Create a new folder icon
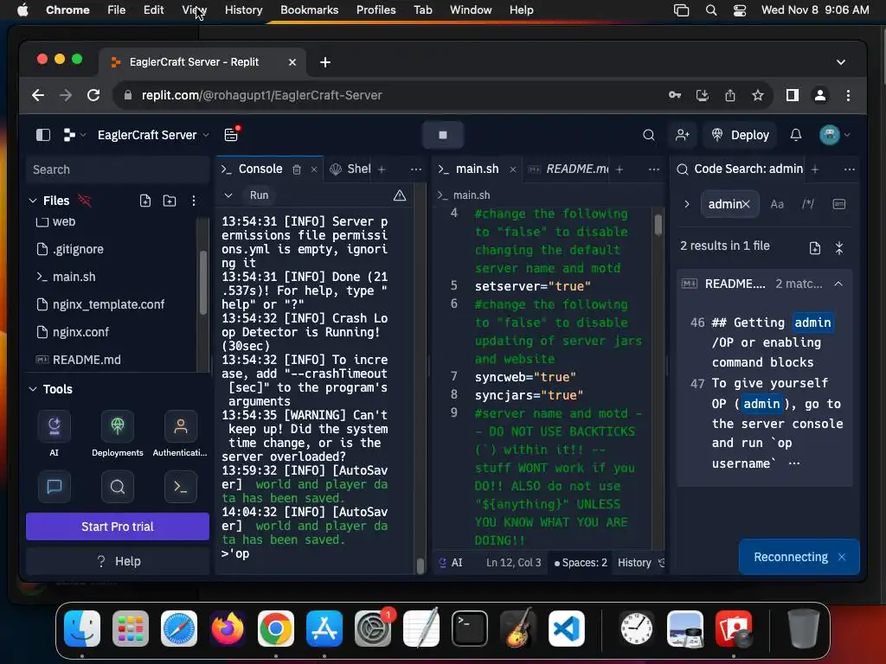The height and width of the screenshot is (664, 886). tap(170, 201)
